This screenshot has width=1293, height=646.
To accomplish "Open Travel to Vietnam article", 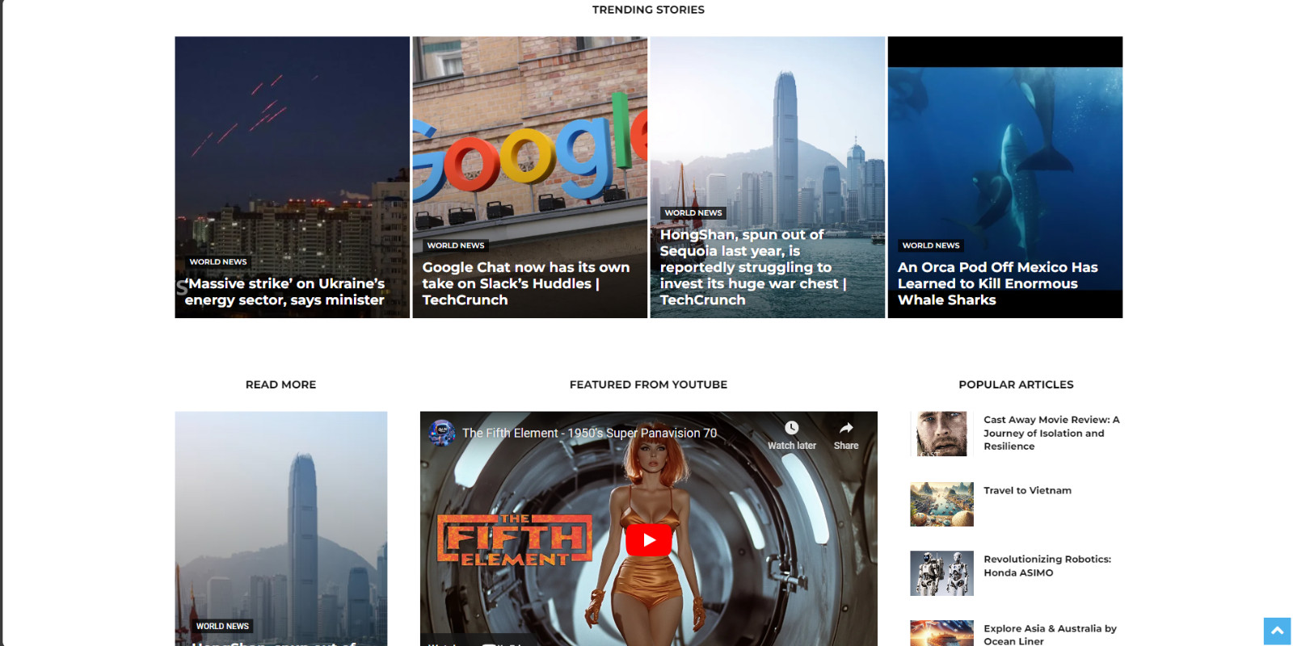I will 1027,490.
